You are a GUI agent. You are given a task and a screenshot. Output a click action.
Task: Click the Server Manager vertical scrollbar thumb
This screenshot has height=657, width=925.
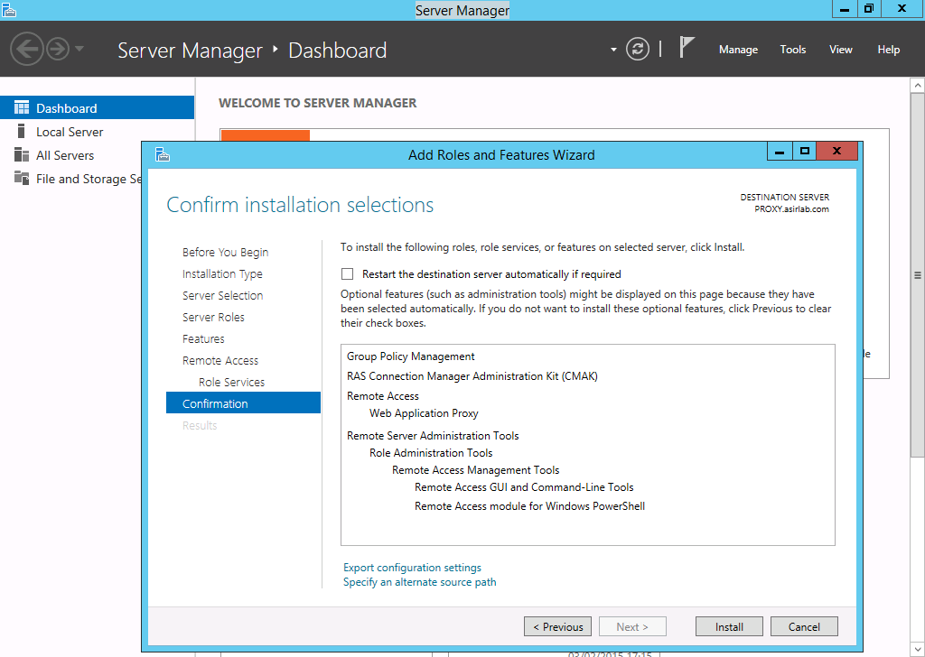tap(918, 274)
